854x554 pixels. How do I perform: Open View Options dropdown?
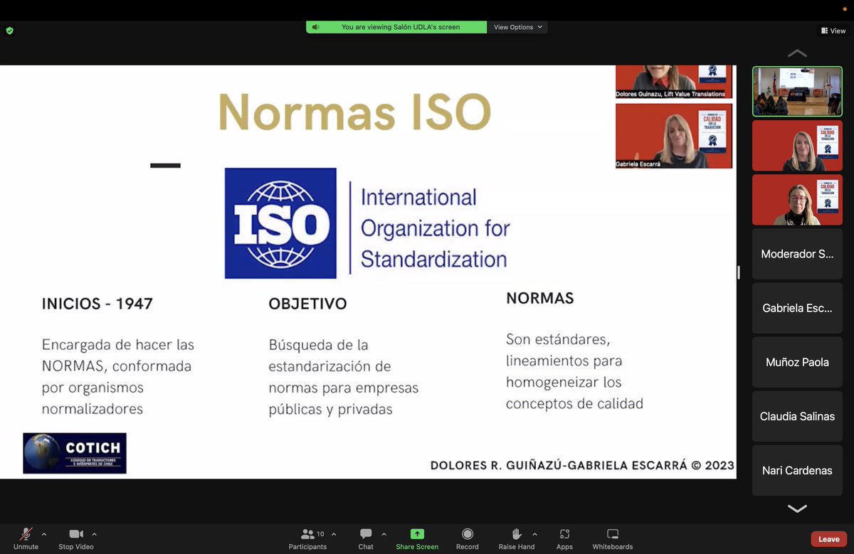[x=518, y=27]
